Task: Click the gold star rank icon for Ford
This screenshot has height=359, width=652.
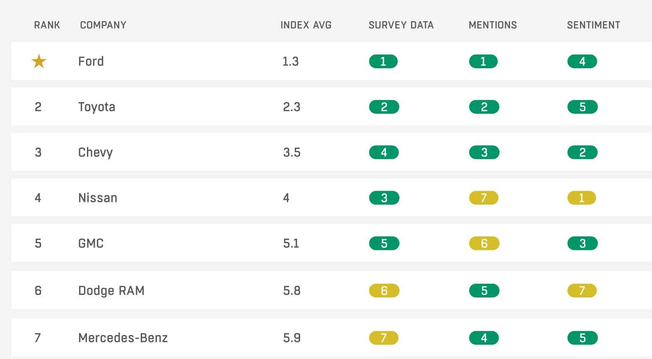Action: pyautogui.click(x=39, y=61)
